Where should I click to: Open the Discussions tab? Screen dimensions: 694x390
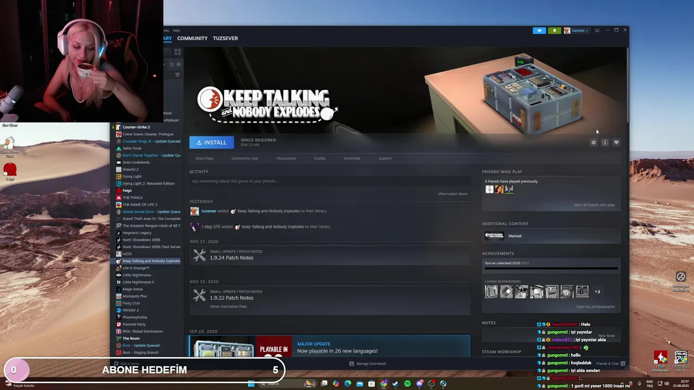(286, 158)
